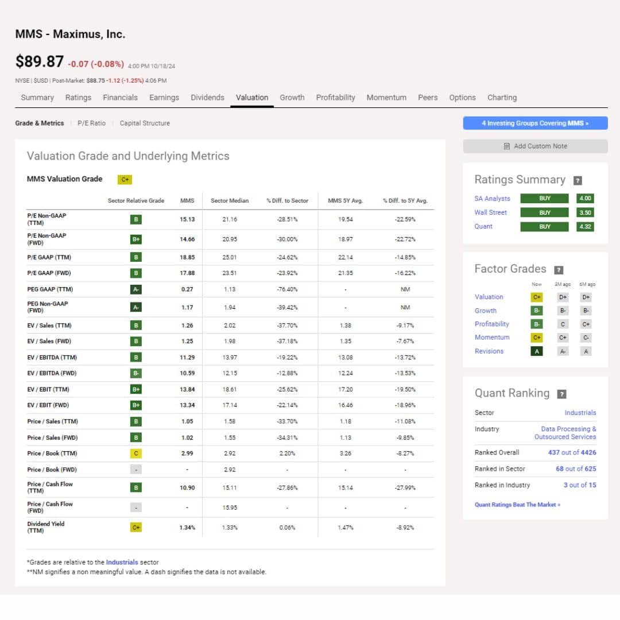
Task: Click grade badge for EV / EBIT (TTM)
Action: [x=135, y=389]
